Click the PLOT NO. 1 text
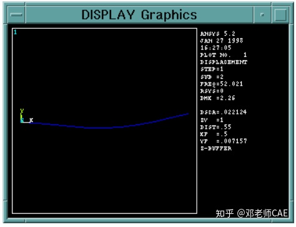This screenshot has height=227, width=296. coord(224,55)
